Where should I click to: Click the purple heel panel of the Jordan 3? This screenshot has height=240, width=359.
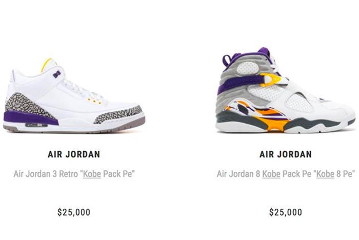click(30, 118)
